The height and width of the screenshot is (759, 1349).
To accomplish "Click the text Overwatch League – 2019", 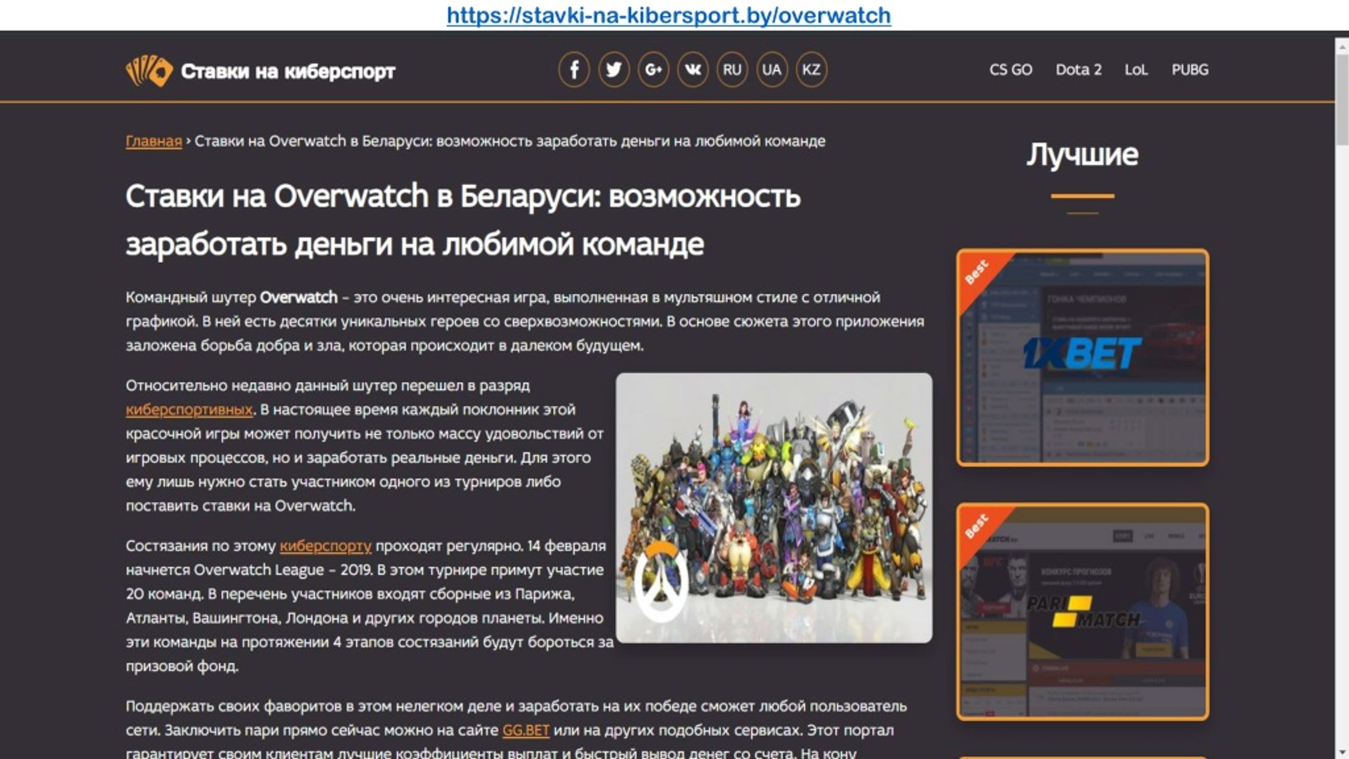I will [x=283, y=570].
